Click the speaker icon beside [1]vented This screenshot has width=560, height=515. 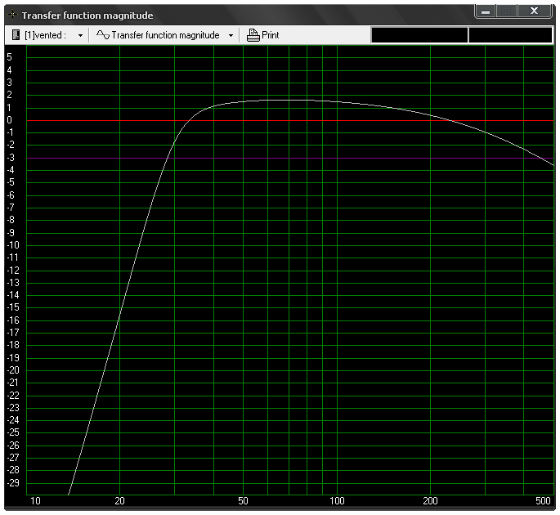coord(16,35)
